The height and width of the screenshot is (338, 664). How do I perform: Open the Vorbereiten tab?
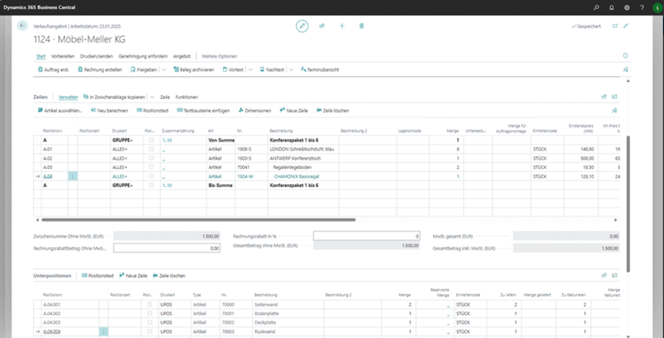[x=63, y=56]
